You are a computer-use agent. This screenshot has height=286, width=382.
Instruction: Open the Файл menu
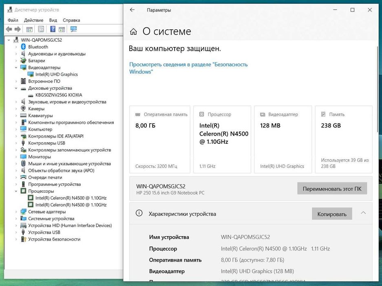(x=13, y=20)
